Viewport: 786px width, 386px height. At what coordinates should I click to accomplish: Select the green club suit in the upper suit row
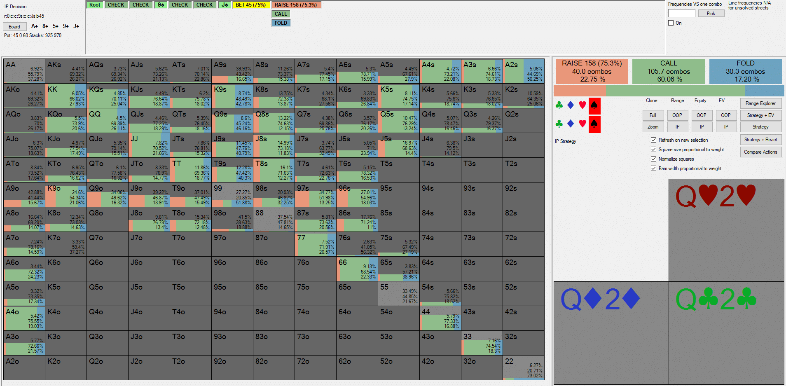(559, 105)
